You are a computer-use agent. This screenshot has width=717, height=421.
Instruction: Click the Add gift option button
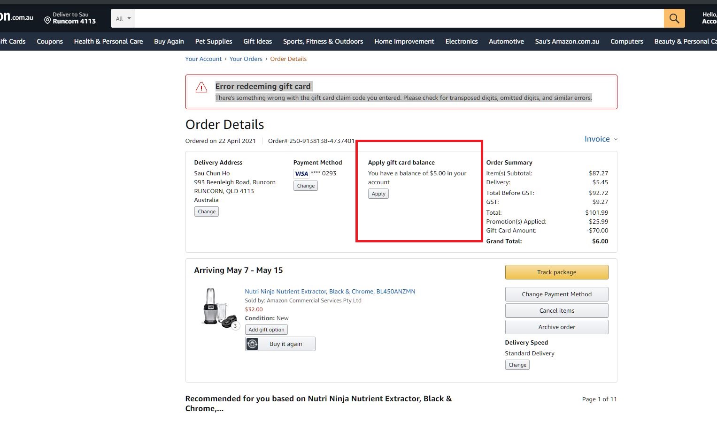(x=266, y=330)
